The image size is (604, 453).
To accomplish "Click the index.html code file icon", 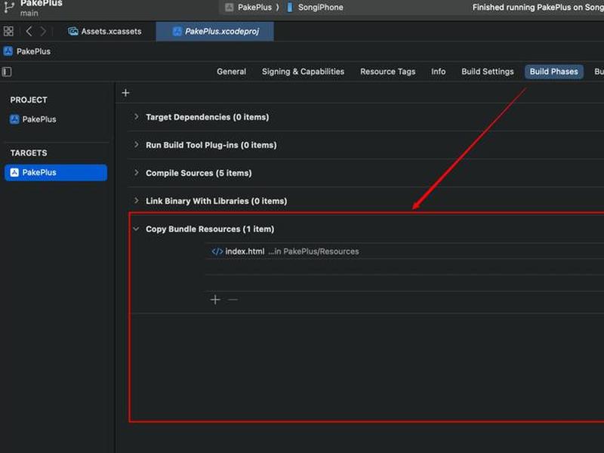I will (217, 251).
